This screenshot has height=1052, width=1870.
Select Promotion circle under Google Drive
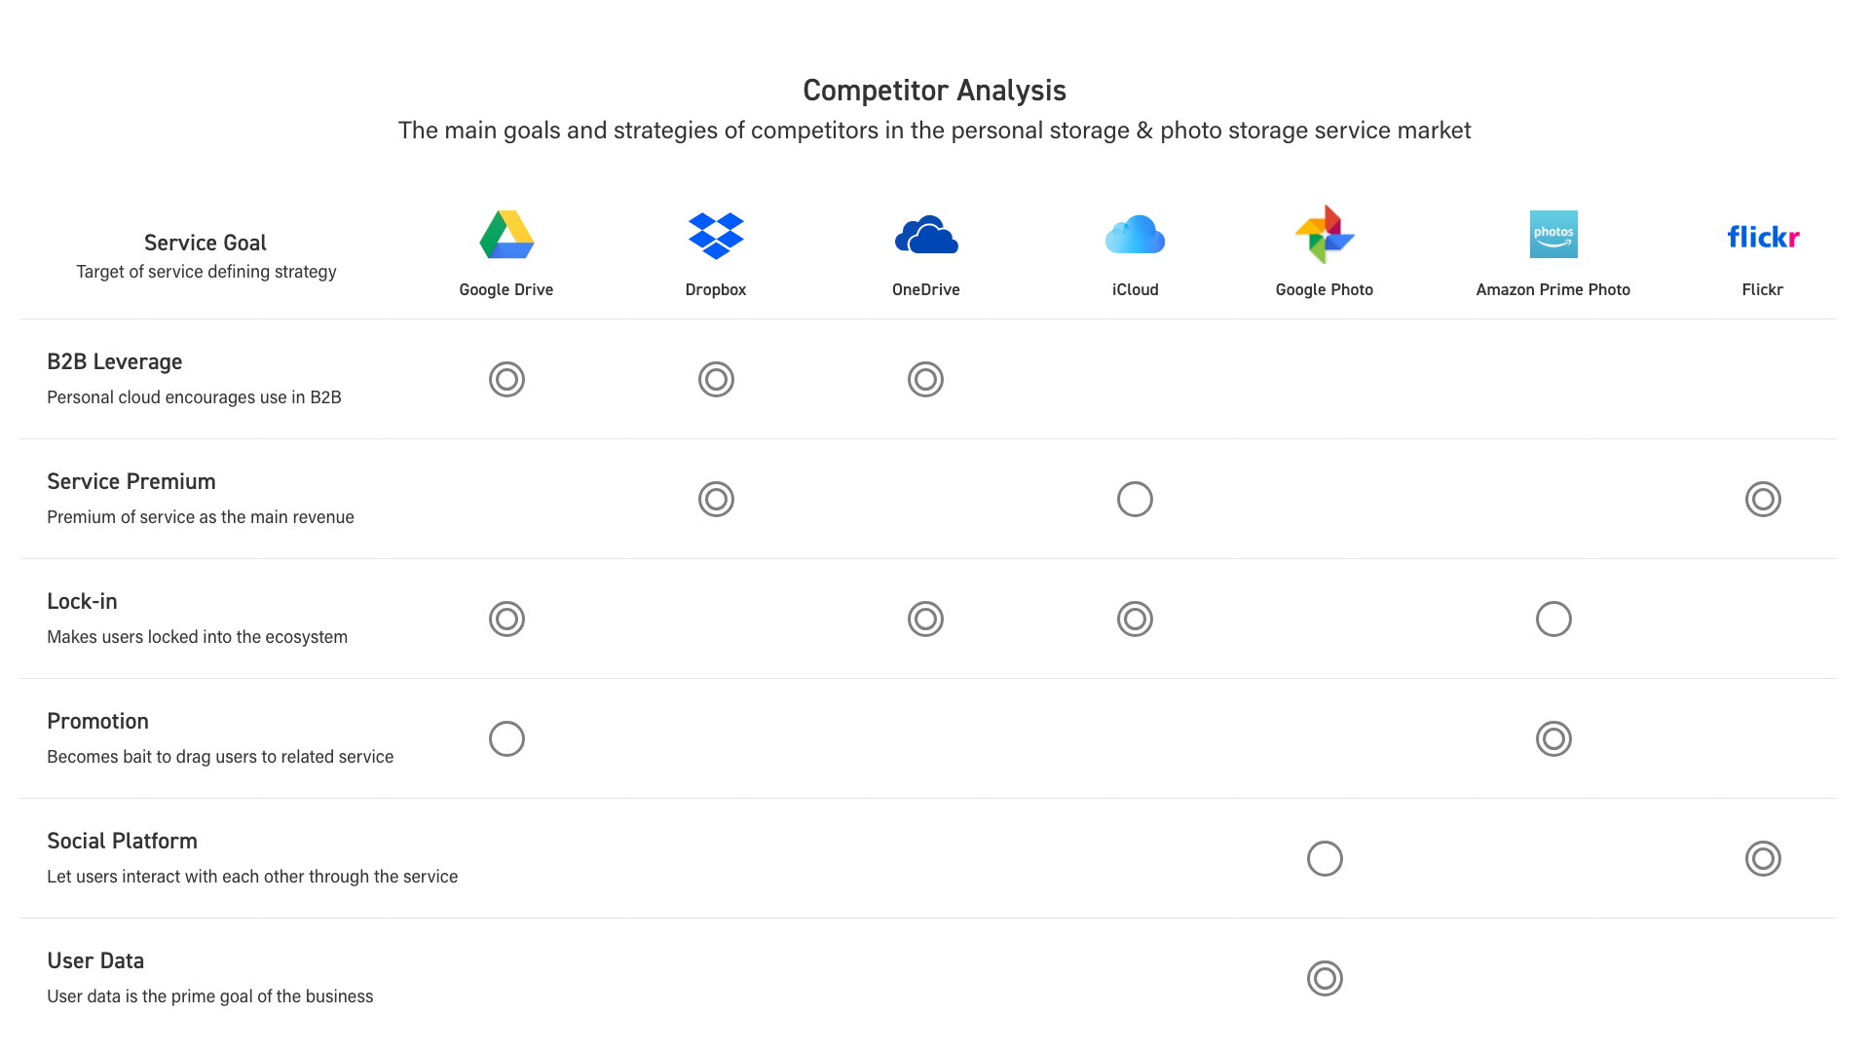506,738
